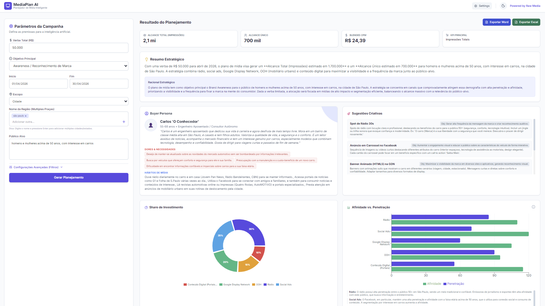Open Settings from the top bar

(x=482, y=6)
